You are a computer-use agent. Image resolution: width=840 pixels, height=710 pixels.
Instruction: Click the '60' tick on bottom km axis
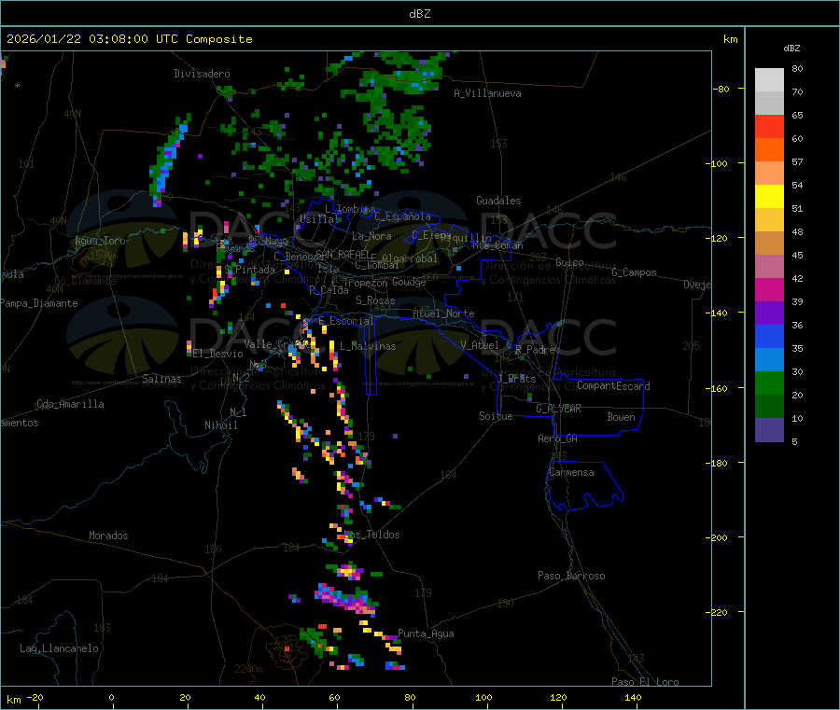334,697
